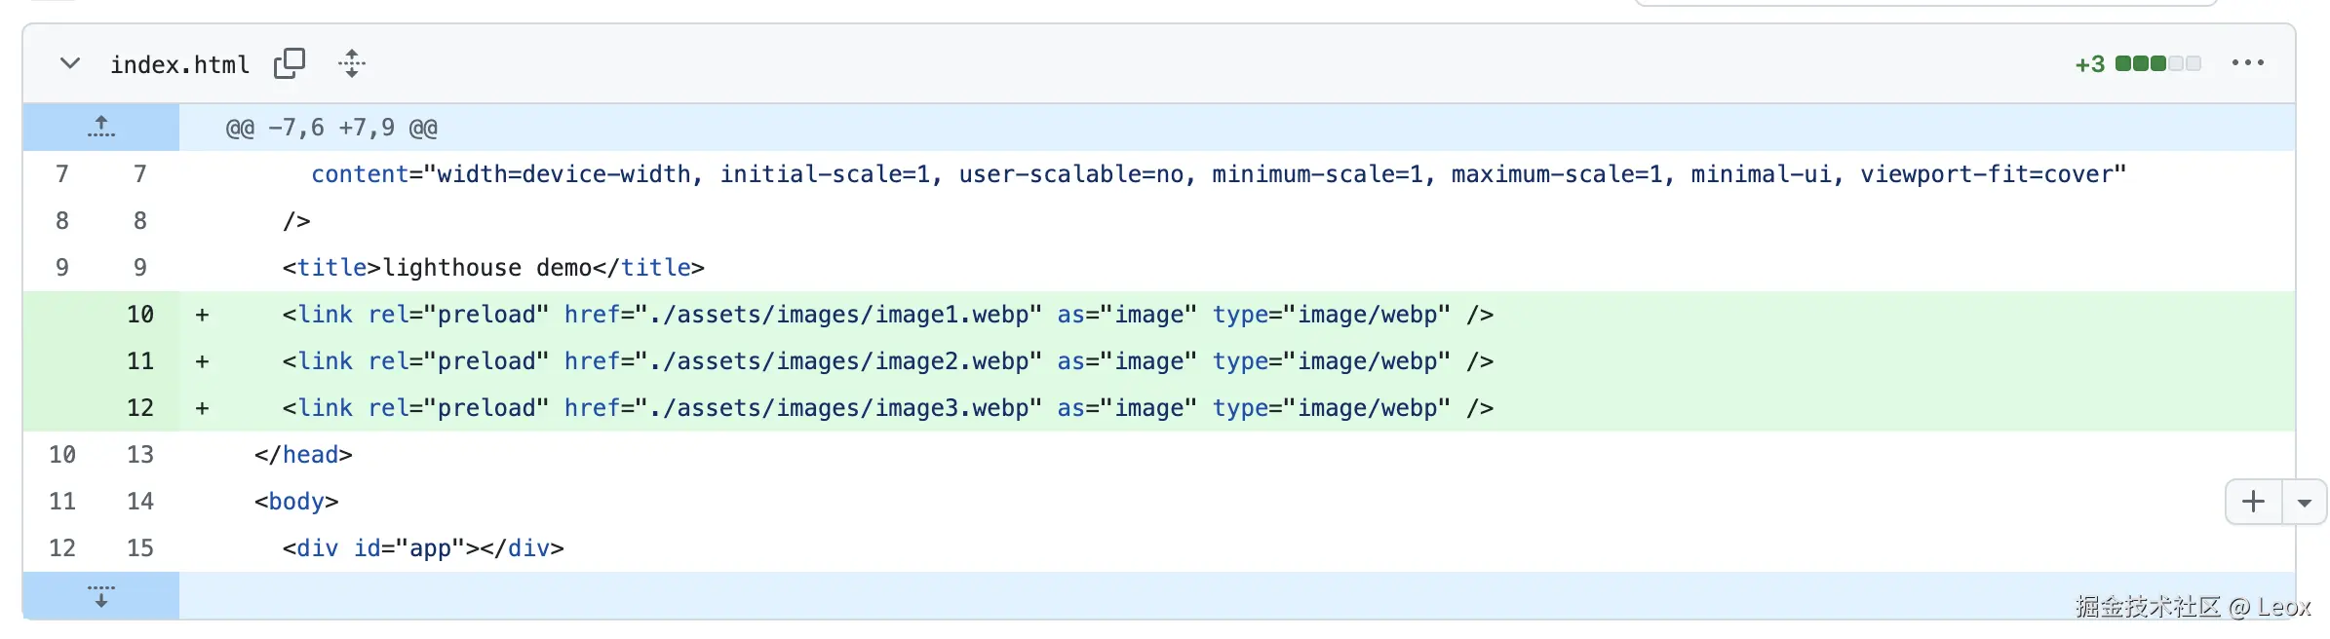Click new line number 11 for image2.webp

[140, 361]
